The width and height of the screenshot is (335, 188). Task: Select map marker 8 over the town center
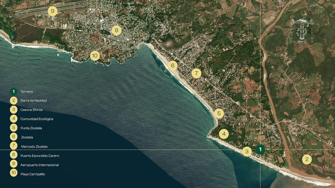coord(117,30)
